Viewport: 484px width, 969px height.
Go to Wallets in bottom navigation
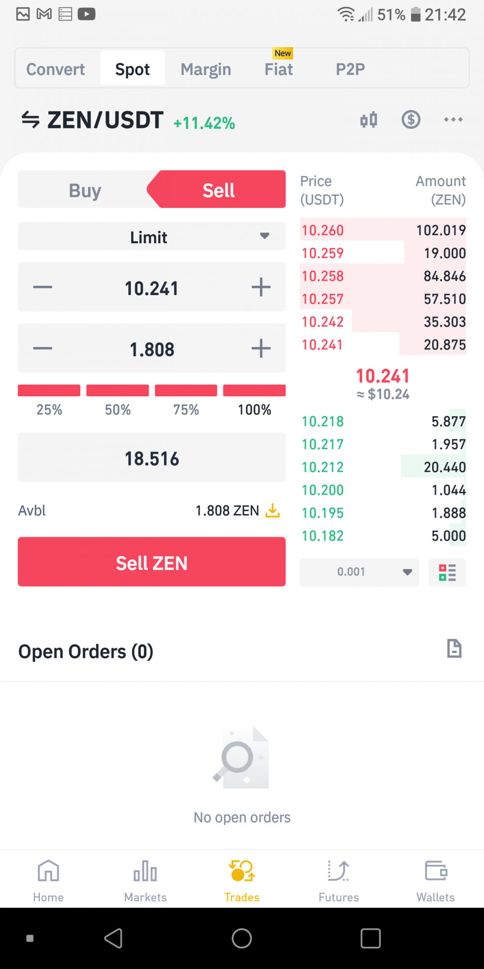pos(436,880)
